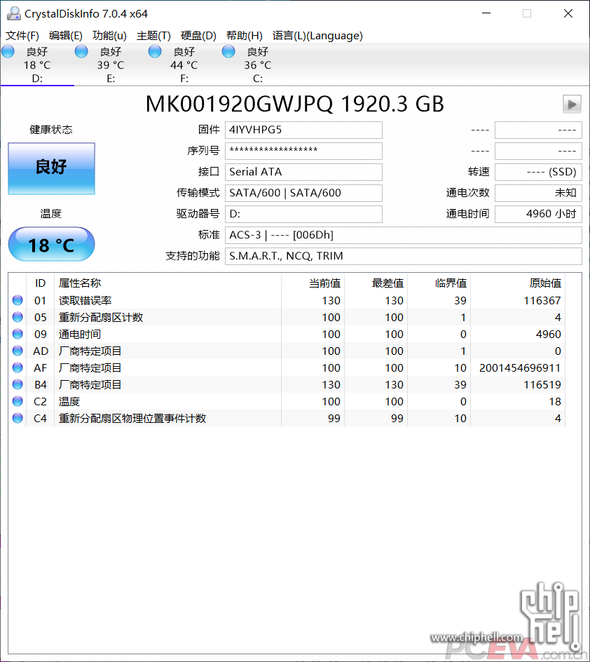Switch to drive D: 18 °C tab

pyautogui.click(x=37, y=65)
